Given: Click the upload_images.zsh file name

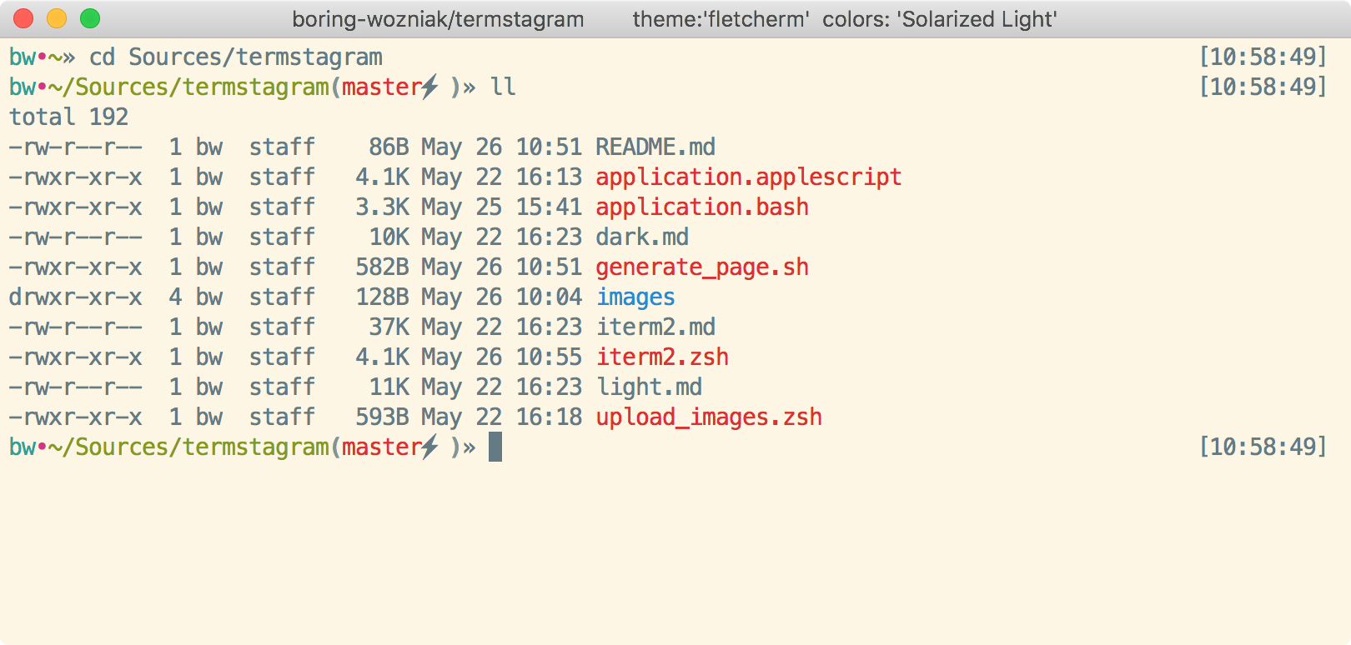Looking at the screenshot, I should click(x=709, y=417).
